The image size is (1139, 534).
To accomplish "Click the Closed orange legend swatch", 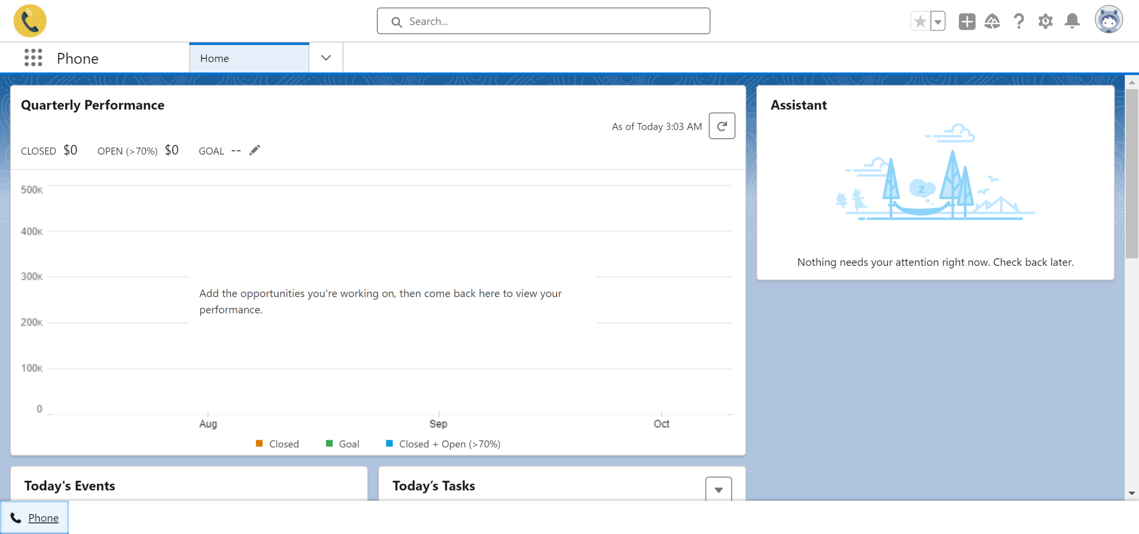I will click(x=259, y=443).
